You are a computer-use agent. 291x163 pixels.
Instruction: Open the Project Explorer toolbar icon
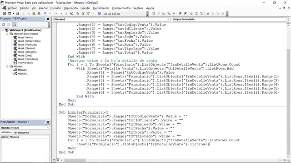pos(78,14)
